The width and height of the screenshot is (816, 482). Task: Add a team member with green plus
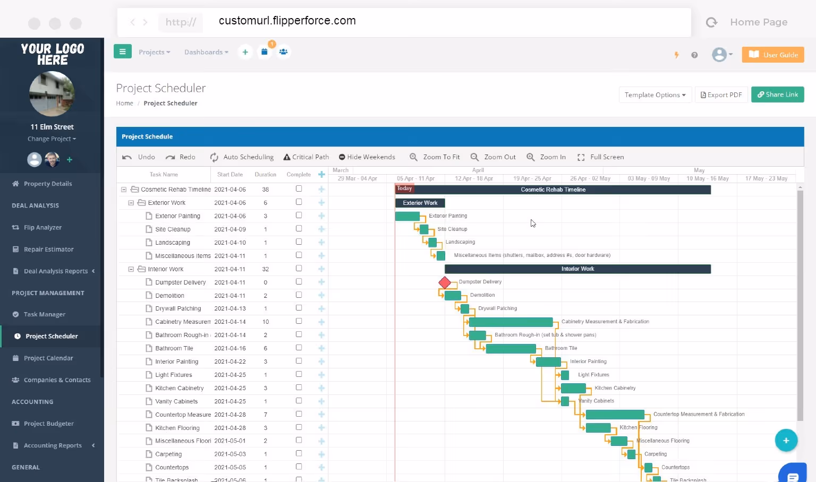pos(70,159)
